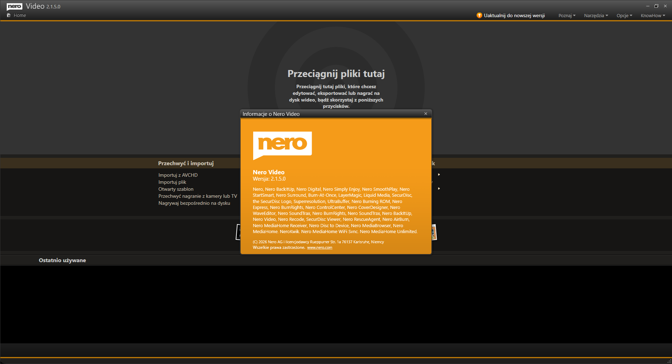
Task: Click the window resize grip in the corner
Action: pyautogui.click(x=669, y=361)
